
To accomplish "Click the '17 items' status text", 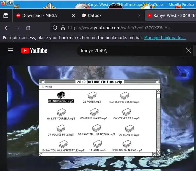I will 47,87.
